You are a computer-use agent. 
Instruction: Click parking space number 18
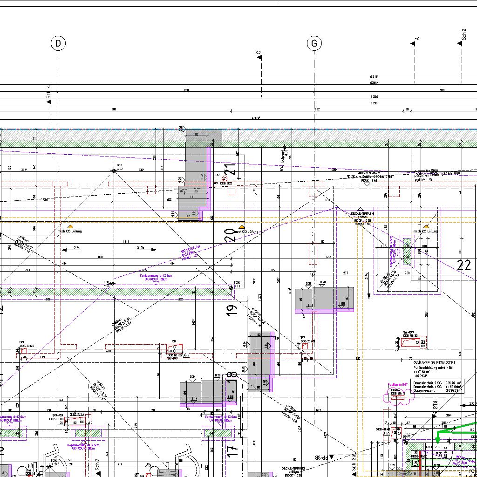pos(232,378)
